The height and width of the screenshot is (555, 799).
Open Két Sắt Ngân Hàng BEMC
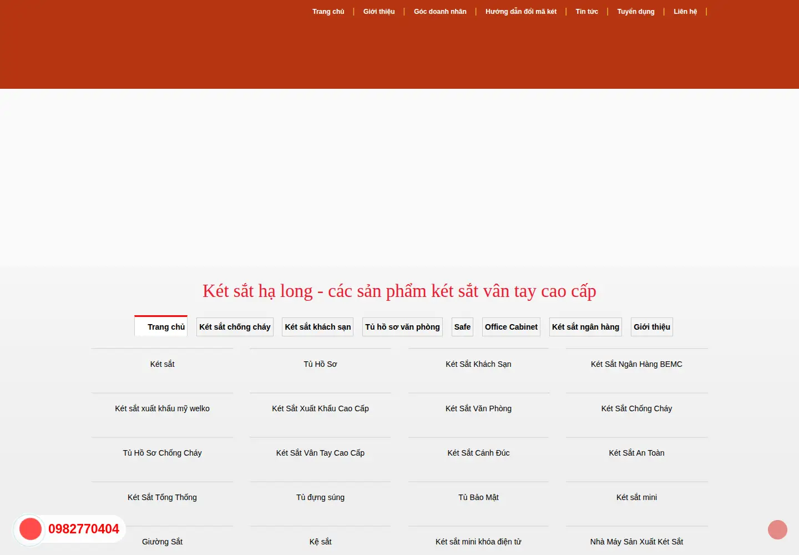click(x=636, y=364)
